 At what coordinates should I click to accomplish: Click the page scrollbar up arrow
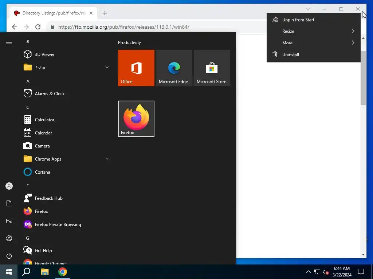363,38
